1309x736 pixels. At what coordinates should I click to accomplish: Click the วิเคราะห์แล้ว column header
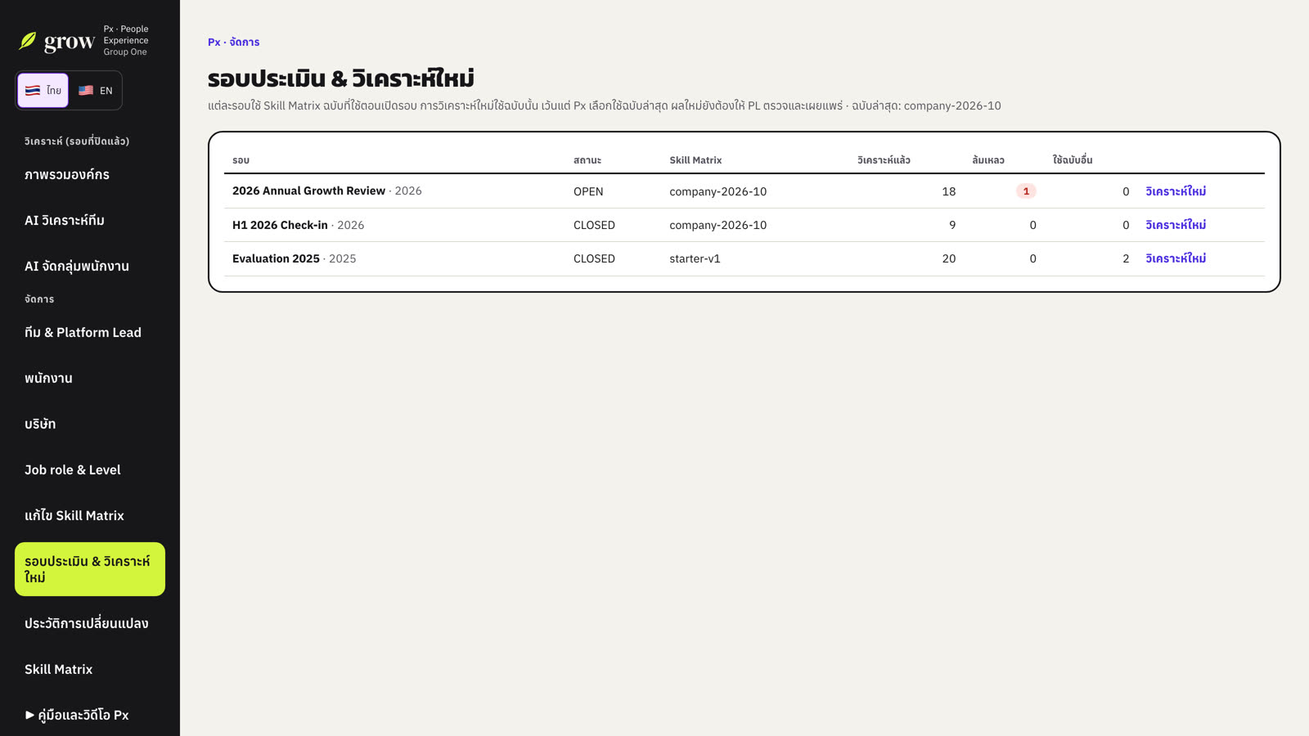pos(884,160)
